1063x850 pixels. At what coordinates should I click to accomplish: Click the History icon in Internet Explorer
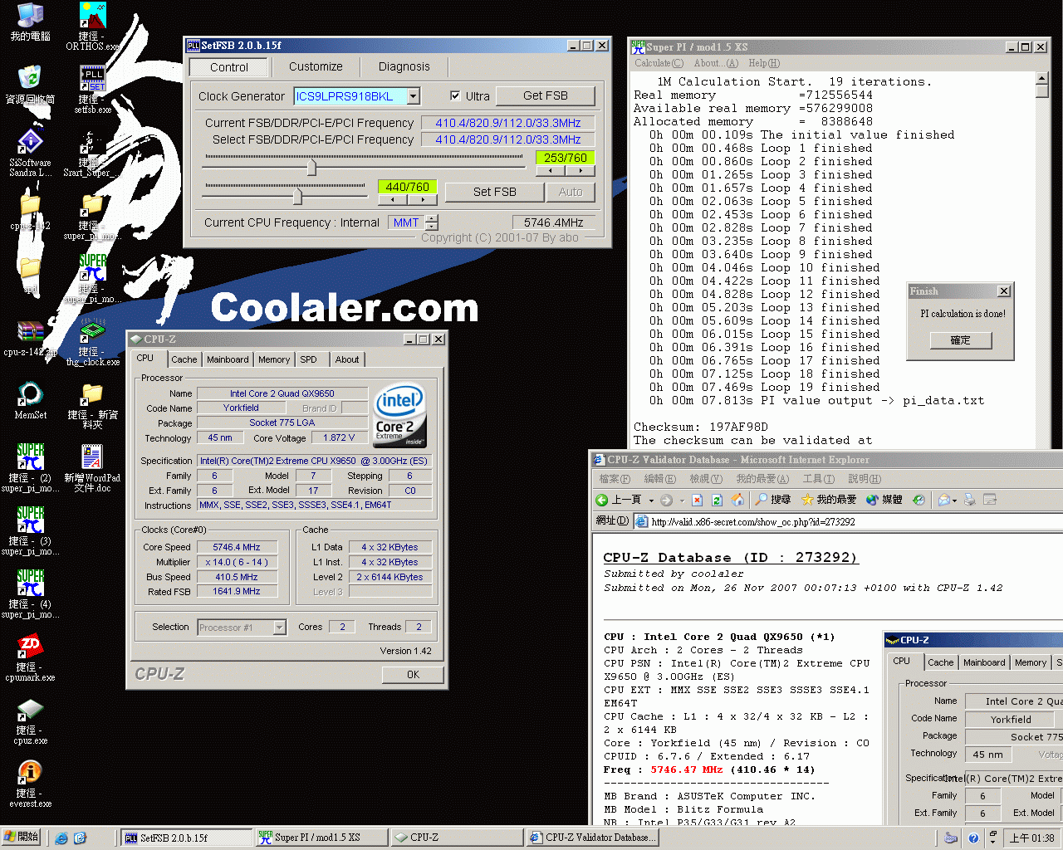click(918, 500)
